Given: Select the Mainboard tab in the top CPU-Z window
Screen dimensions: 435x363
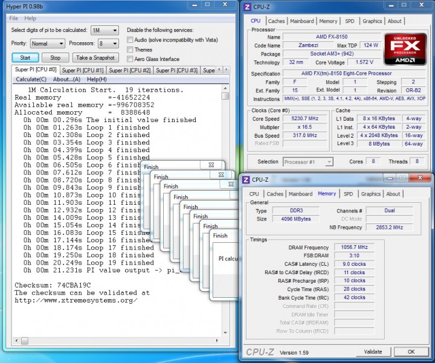Looking at the screenshot, I should click(x=302, y=21).
